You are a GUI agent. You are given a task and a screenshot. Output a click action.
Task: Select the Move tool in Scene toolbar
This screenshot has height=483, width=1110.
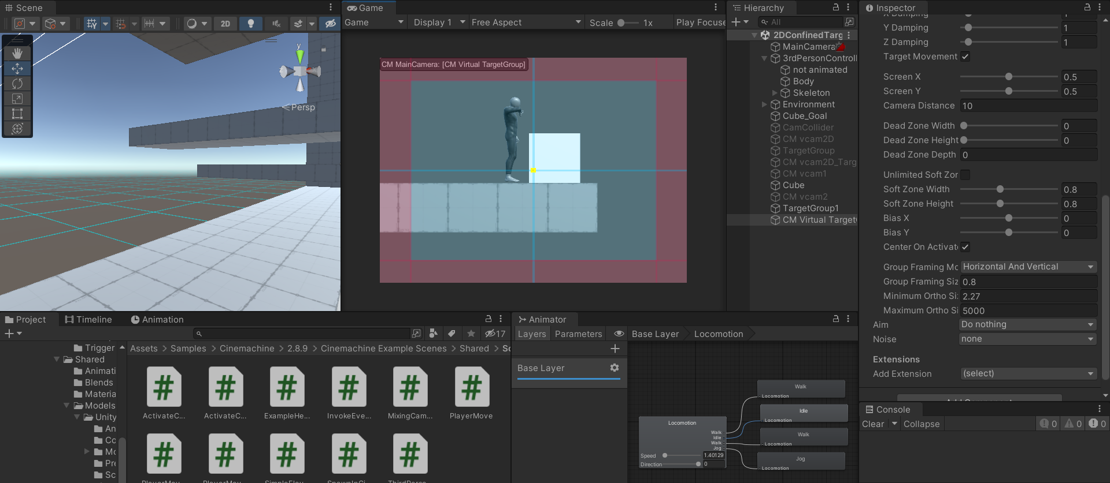[17, 69]
